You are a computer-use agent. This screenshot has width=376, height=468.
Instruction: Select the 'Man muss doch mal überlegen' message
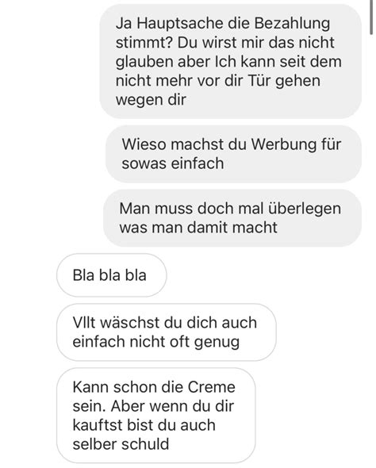click(x=232, y=218)
